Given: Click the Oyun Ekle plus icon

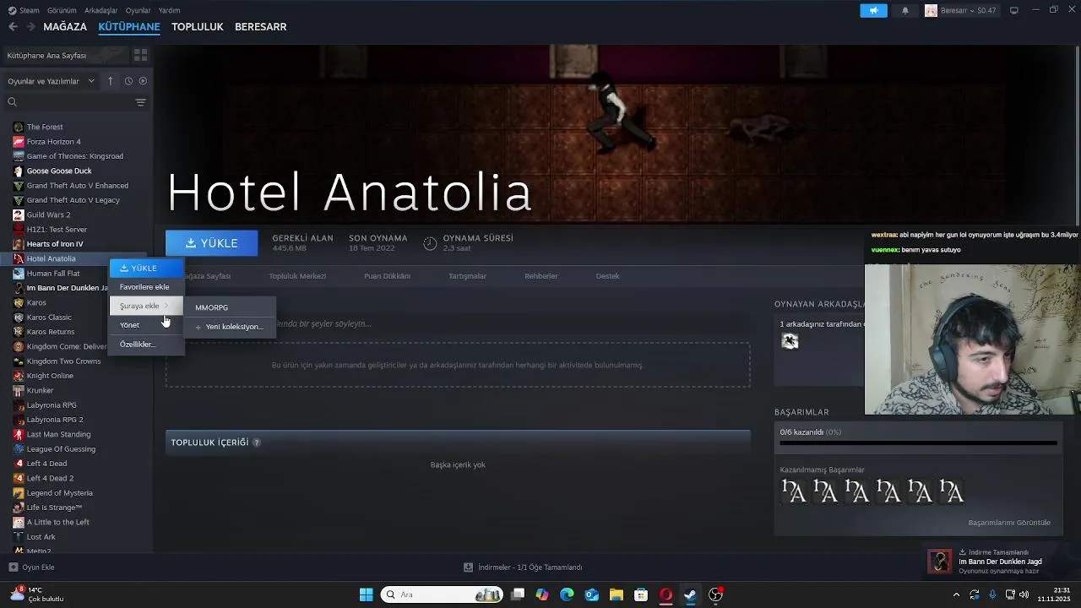Looking at the screenshot, I should click(x=13, y=567).
